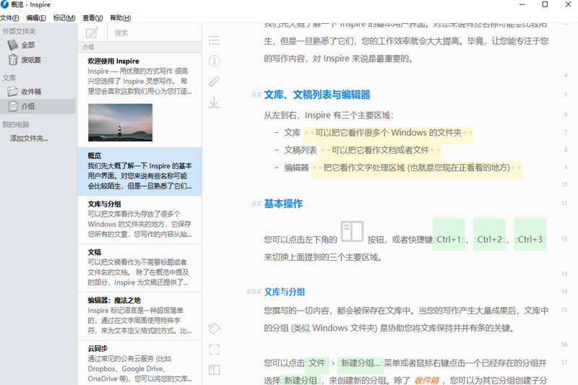This screenshot has width=578, height=385.
Task: Focus the 搜索 search field
Action: (x=155, y=33)
